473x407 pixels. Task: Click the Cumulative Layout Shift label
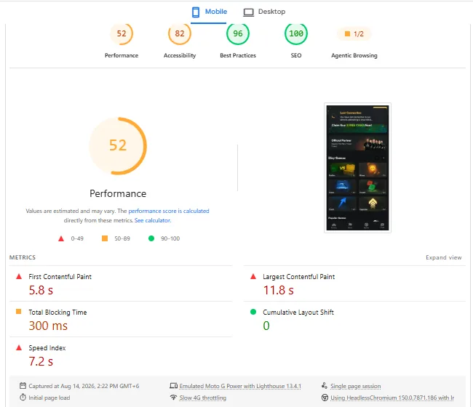[298, 312]
